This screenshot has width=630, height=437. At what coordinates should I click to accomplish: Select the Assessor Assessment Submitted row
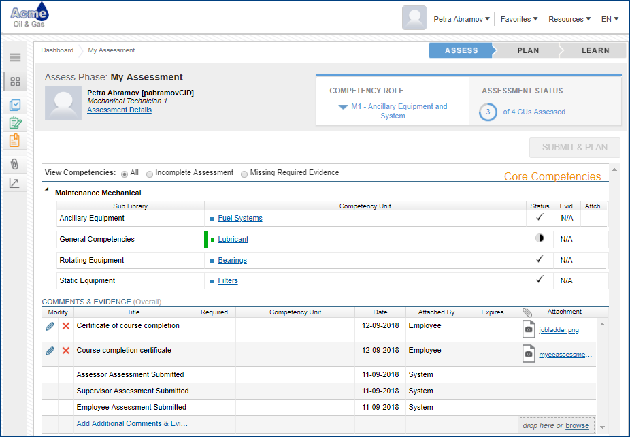(319, 374)
